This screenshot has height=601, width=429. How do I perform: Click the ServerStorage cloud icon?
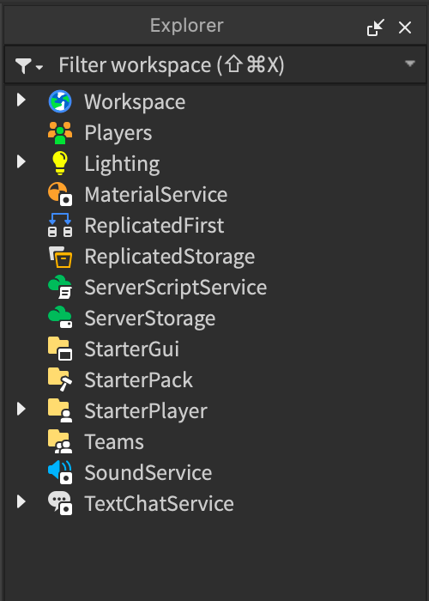pyautogui.click(x=60, y=318)
